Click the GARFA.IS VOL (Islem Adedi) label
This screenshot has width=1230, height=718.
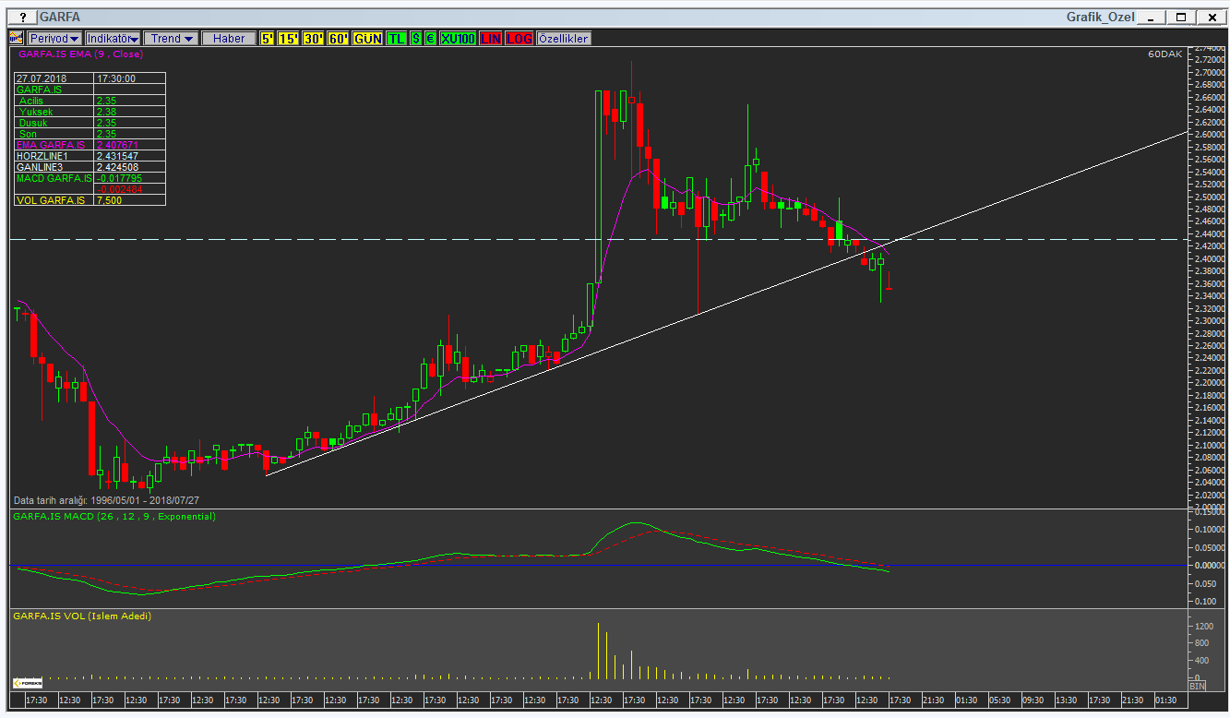click(81, 616)
